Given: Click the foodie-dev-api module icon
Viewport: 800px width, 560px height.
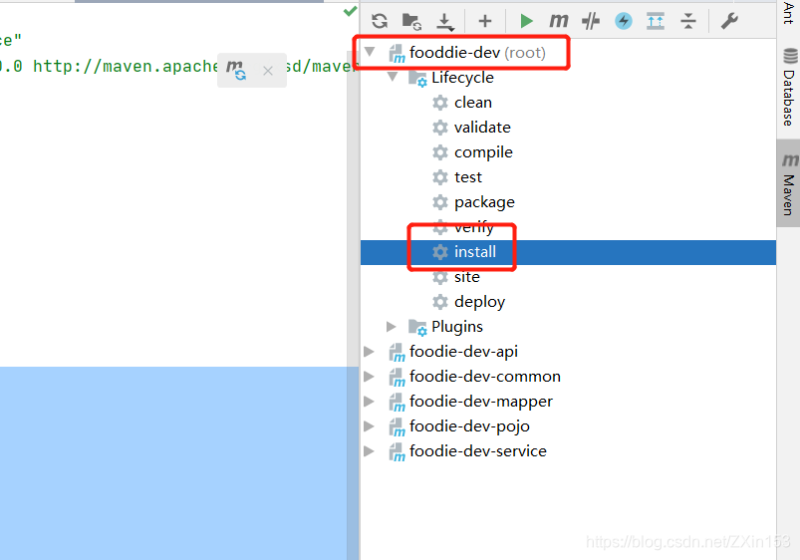Looking at the screenshot, I should click(397, 352).
